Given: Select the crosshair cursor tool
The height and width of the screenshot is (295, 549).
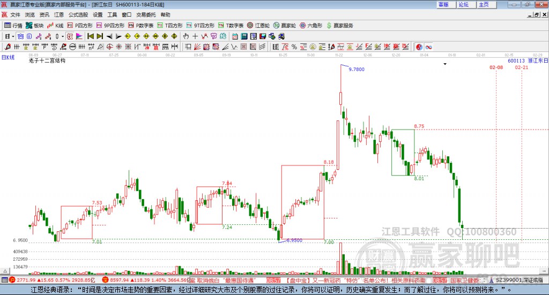Looking at the screenshot, I should click(195, 36).
